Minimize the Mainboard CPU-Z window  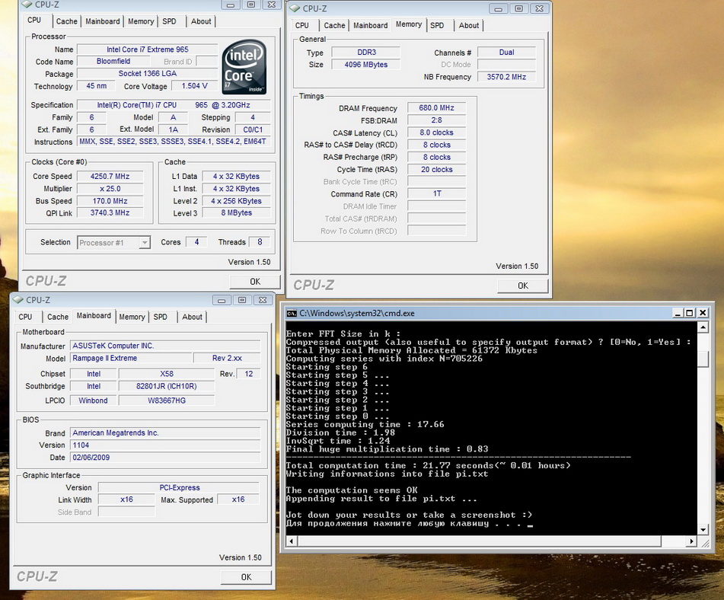222,300
